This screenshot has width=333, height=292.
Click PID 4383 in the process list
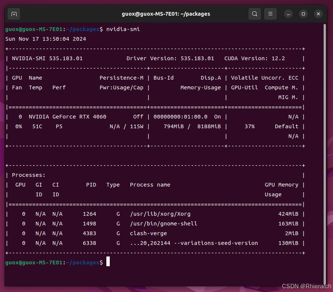(90, 234)
